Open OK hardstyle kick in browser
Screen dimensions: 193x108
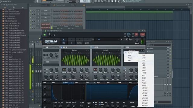10,19
